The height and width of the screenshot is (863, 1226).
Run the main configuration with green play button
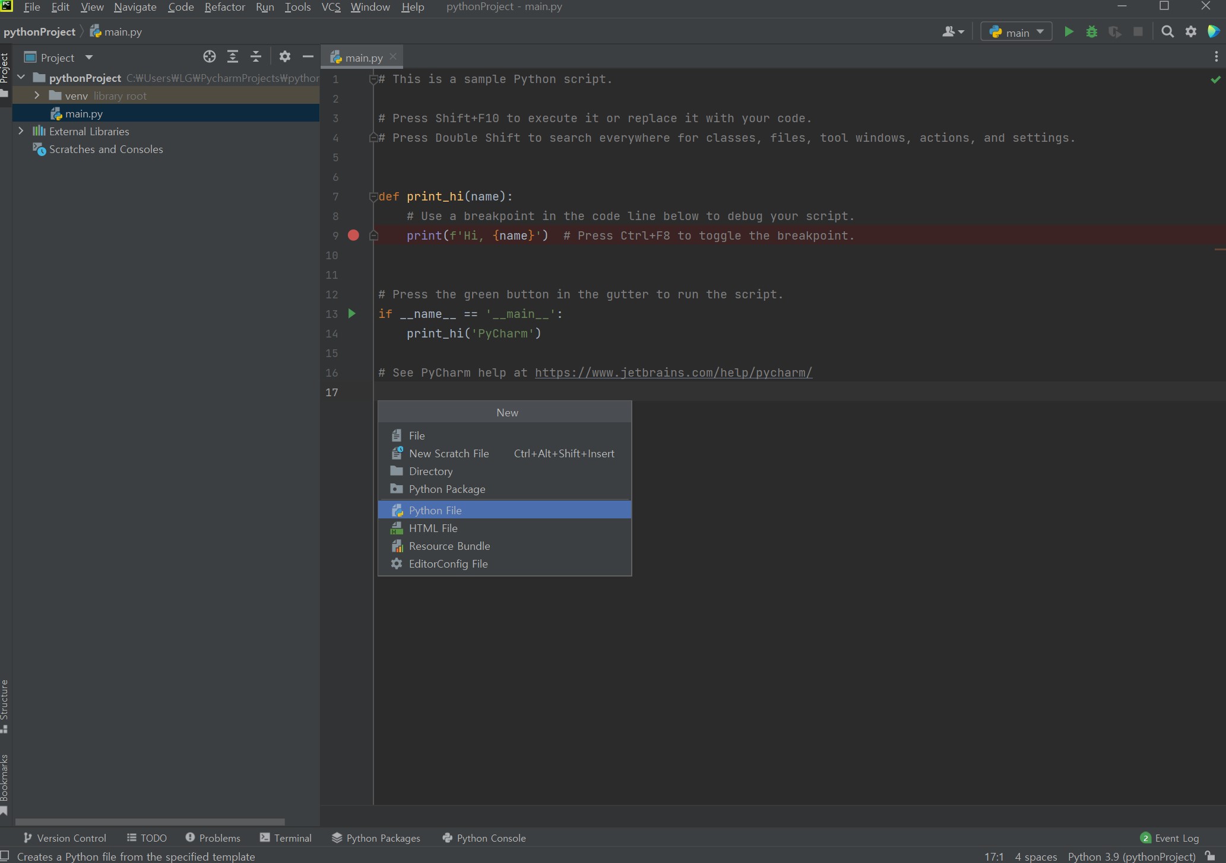click(x=1068, y=32)
